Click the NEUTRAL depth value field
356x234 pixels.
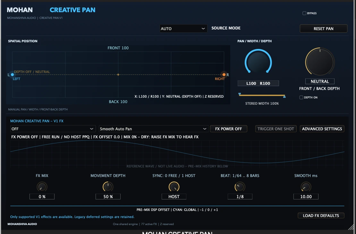(320, 81)
